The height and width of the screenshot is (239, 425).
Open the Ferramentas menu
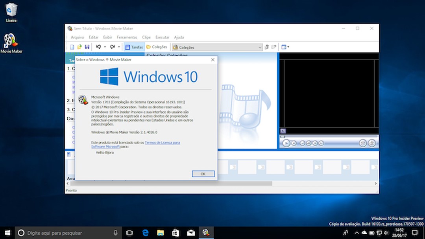127,37
